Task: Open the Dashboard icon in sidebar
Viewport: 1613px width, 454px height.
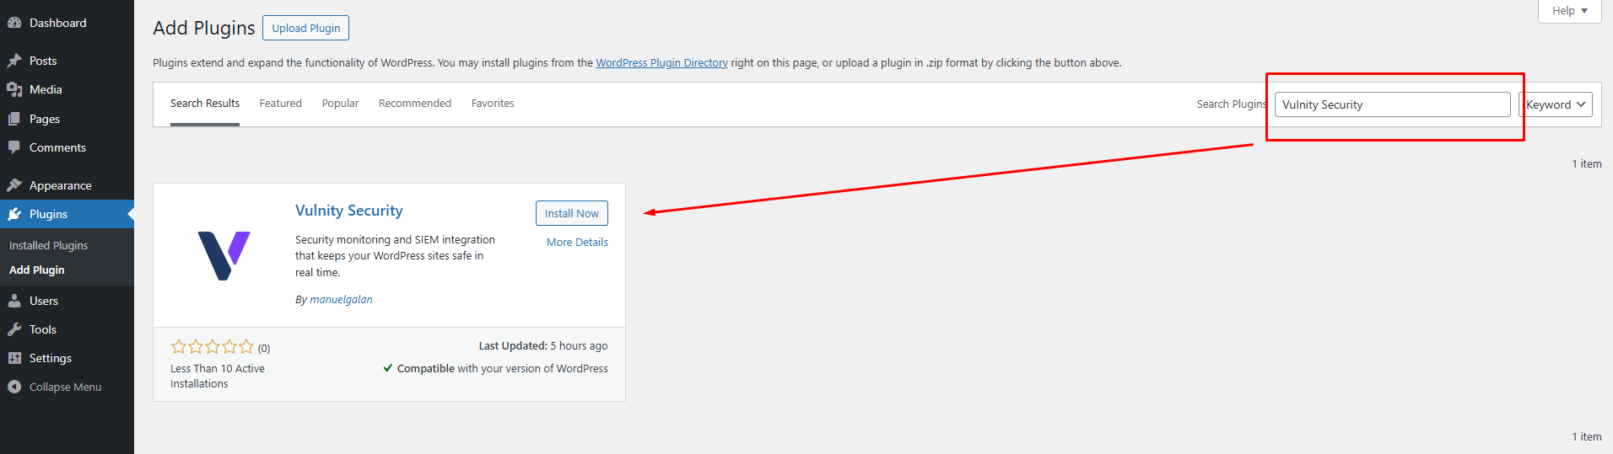Action: 14,23
